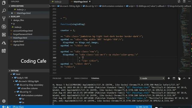Collapse the Outline section
The width and height of the screenshot is (192, 108).
pyautogui.click(x=9, y=71)
